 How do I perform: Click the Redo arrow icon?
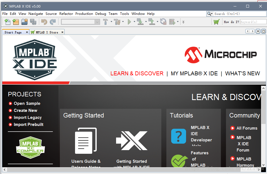point(53,22)
